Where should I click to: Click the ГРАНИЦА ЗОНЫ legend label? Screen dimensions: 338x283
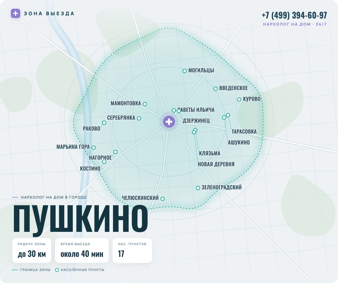tap(35, 270)
